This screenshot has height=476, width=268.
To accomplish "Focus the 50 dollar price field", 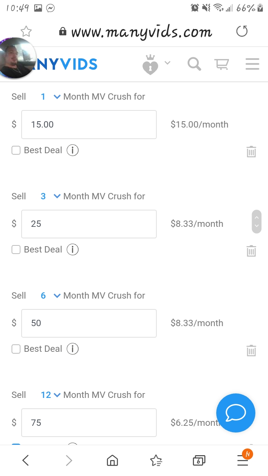I will [89, 323].
